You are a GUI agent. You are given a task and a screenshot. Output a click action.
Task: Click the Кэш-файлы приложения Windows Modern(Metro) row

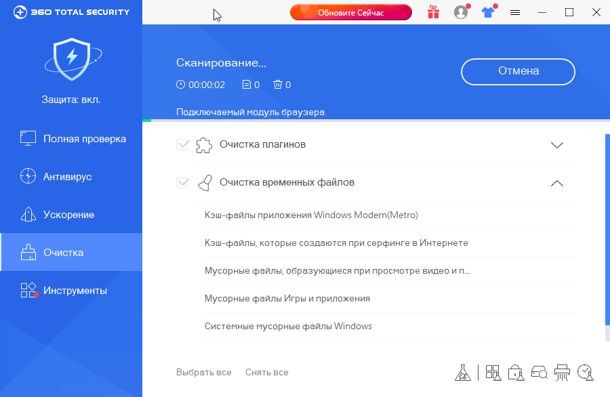click(390, 215)
